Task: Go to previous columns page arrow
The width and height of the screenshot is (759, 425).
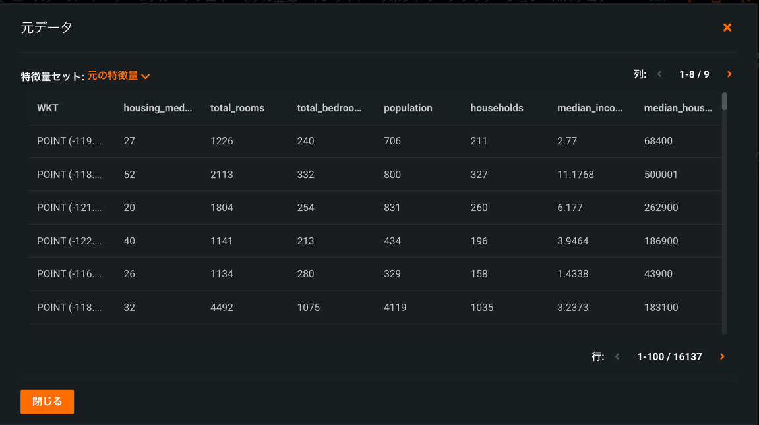Action: (659, 74)
